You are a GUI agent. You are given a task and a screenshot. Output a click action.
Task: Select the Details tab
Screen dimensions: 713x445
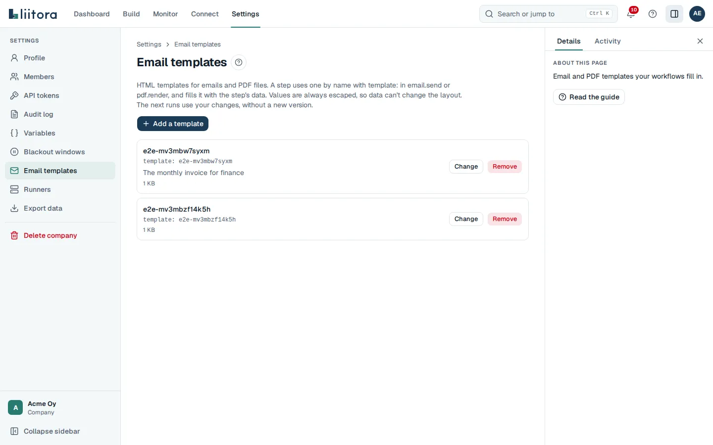click(x=568, y=41)
